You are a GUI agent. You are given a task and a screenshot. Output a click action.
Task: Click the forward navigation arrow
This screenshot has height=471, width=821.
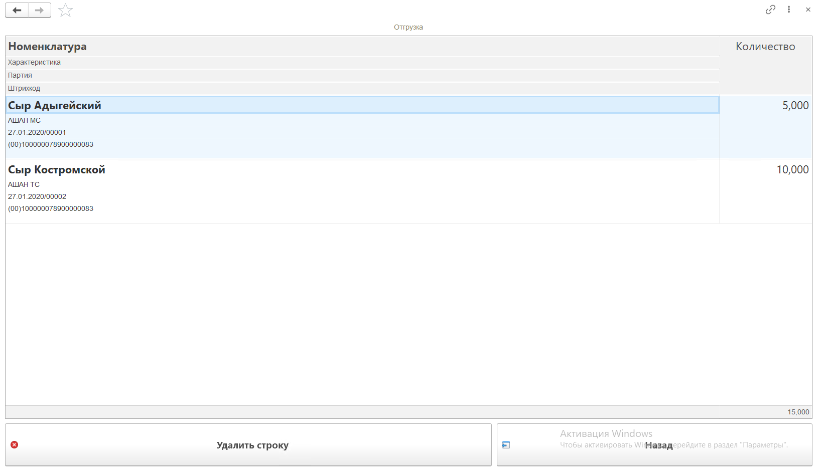[39, 10]
